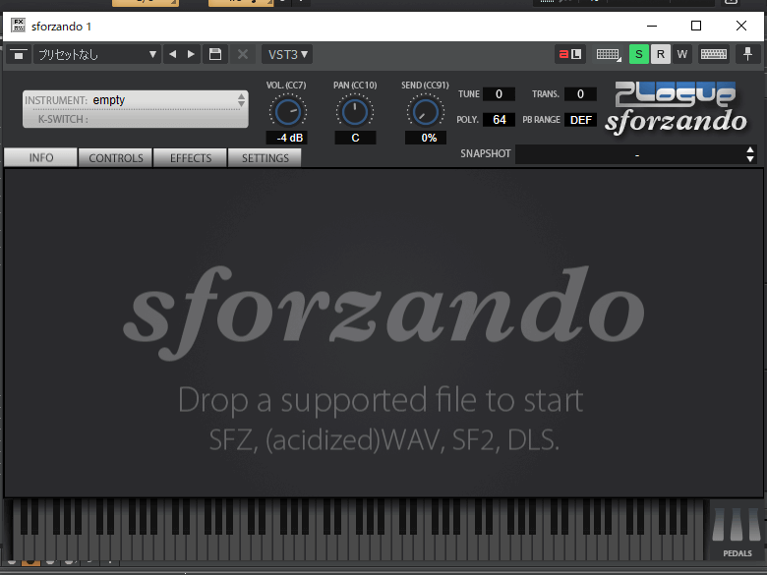Delete preset with the X icon
767x575 pixels.
point(243,54)
